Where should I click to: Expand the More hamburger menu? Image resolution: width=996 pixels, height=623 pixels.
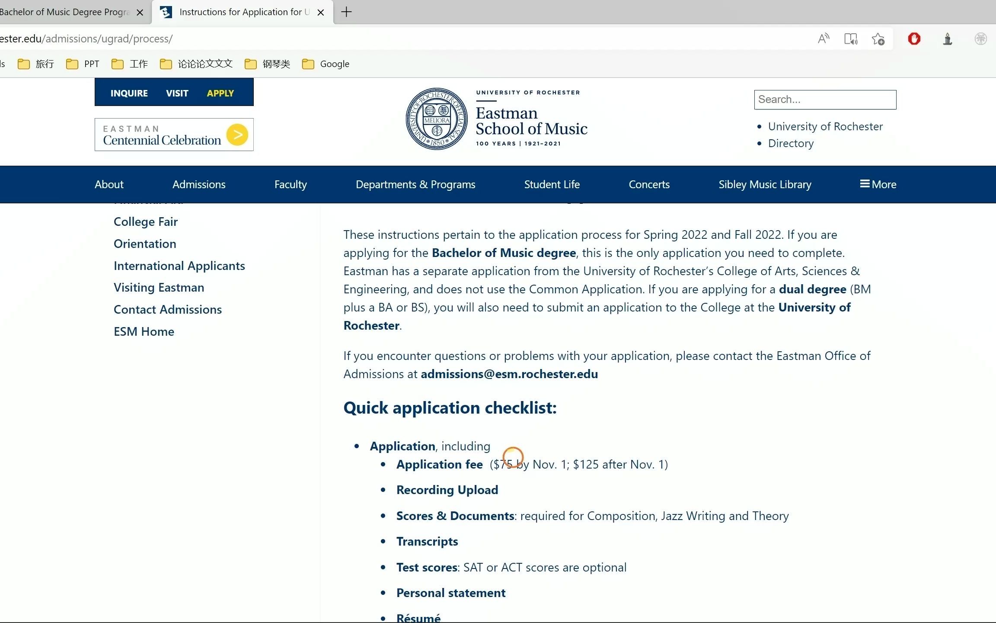coord(878,184)
